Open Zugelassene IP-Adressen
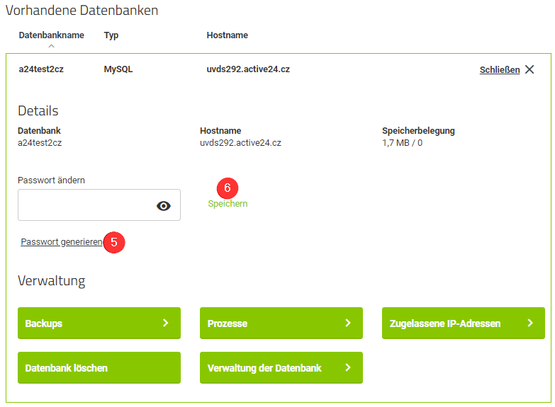 tap(463, 323)
